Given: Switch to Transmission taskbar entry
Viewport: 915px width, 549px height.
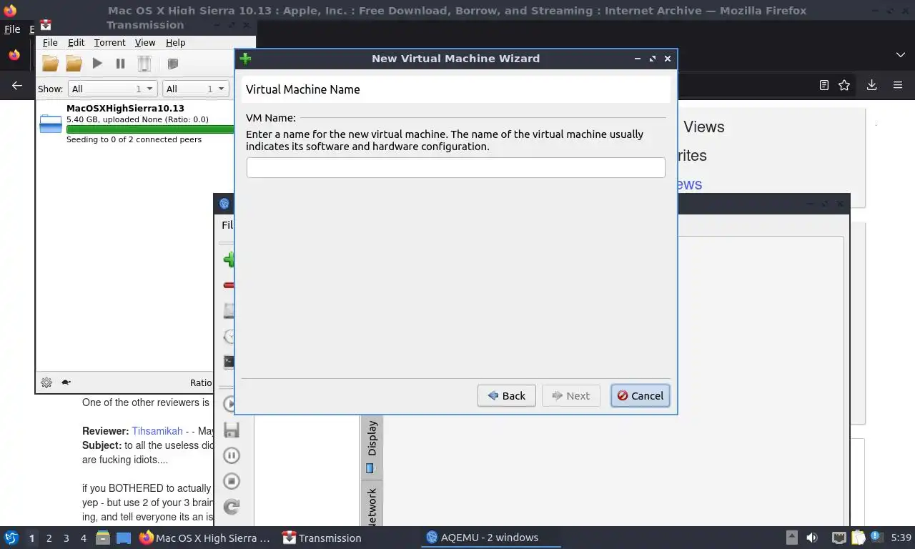Looking at the screenshot, I should 322,538.
